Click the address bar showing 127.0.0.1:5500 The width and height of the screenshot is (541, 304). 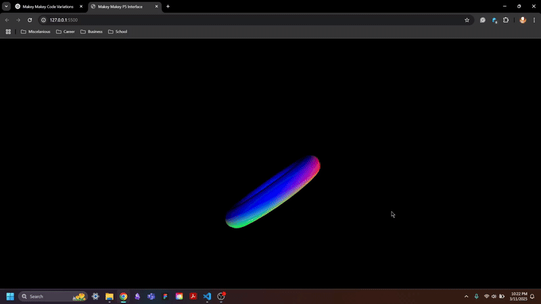[256, 20]
